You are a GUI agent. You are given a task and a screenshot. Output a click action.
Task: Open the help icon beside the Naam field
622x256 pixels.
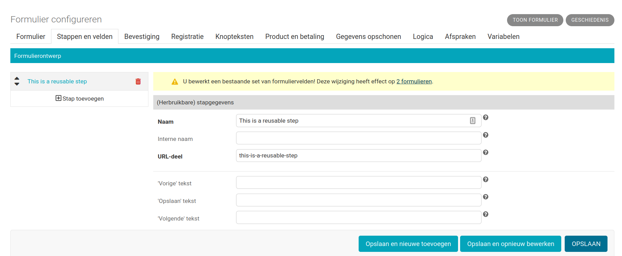[486, 117]
